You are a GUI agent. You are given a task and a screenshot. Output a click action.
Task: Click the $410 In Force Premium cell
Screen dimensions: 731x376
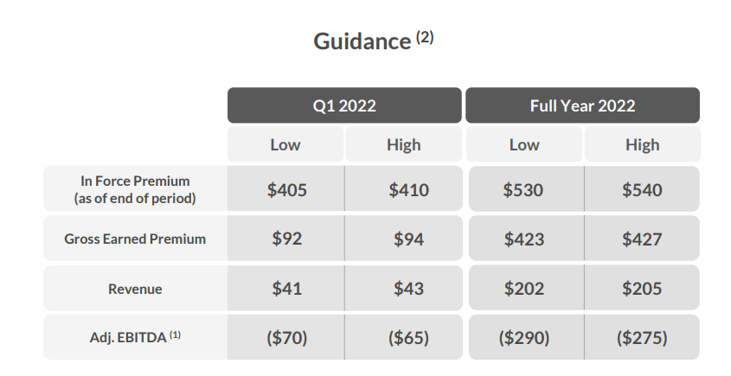(x=404, y=188)
